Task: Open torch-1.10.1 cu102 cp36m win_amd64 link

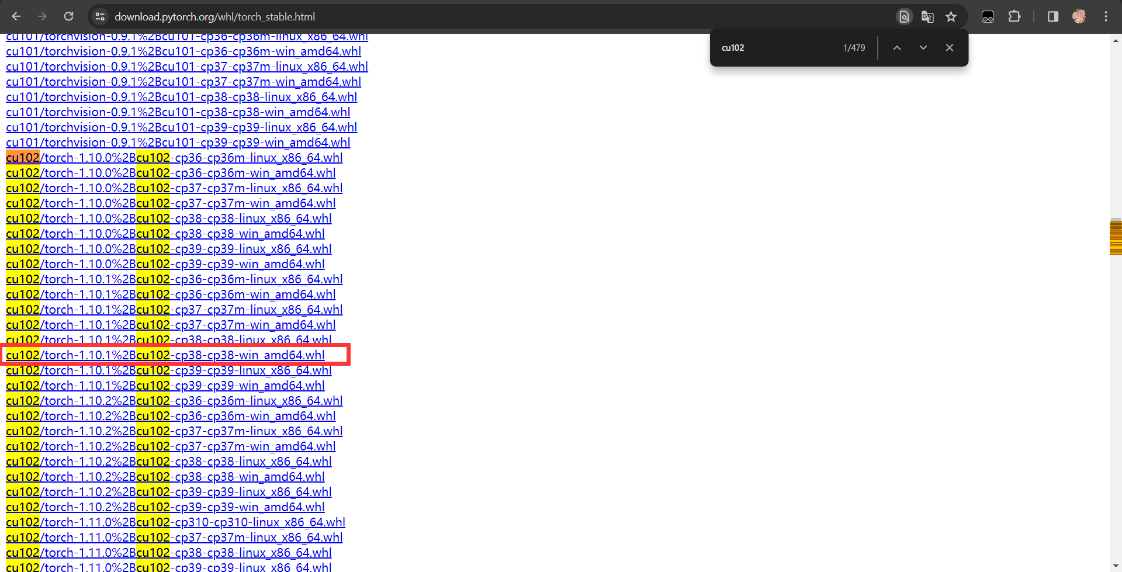Action: click(x=171, y=294)
